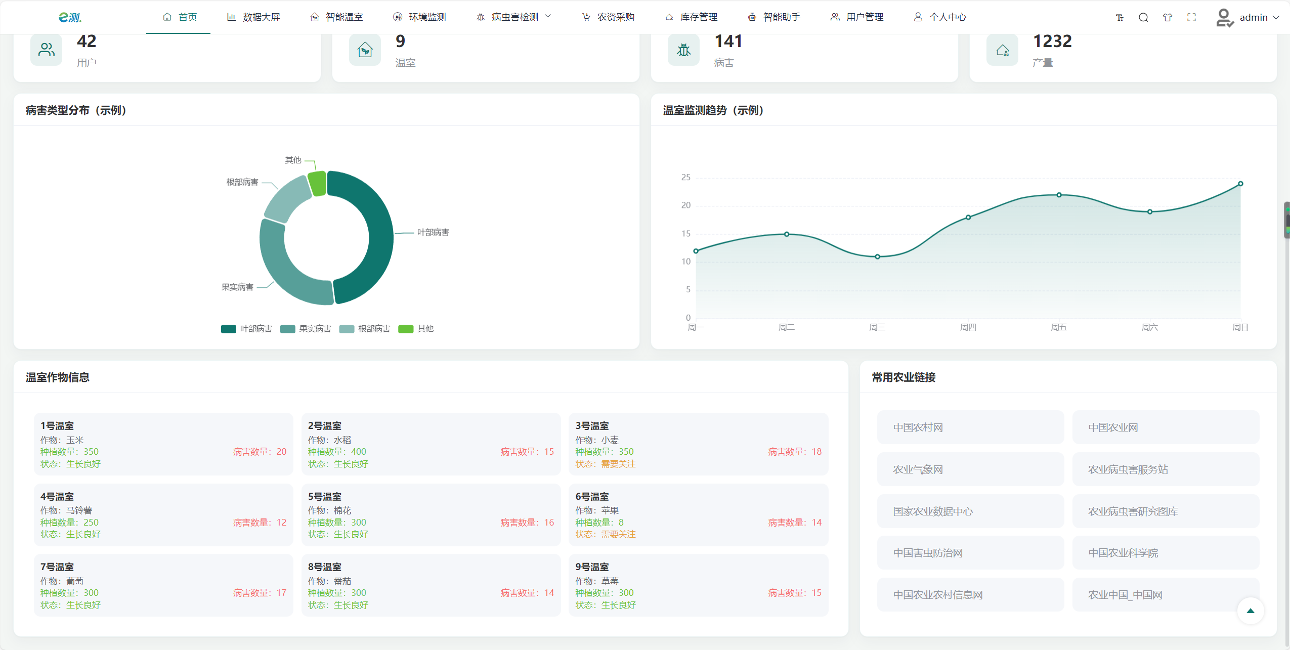Expand the 病虫害检测 dropdown chevron
The height and width of the screenshot is (650, 1290).
click(548, 17)
